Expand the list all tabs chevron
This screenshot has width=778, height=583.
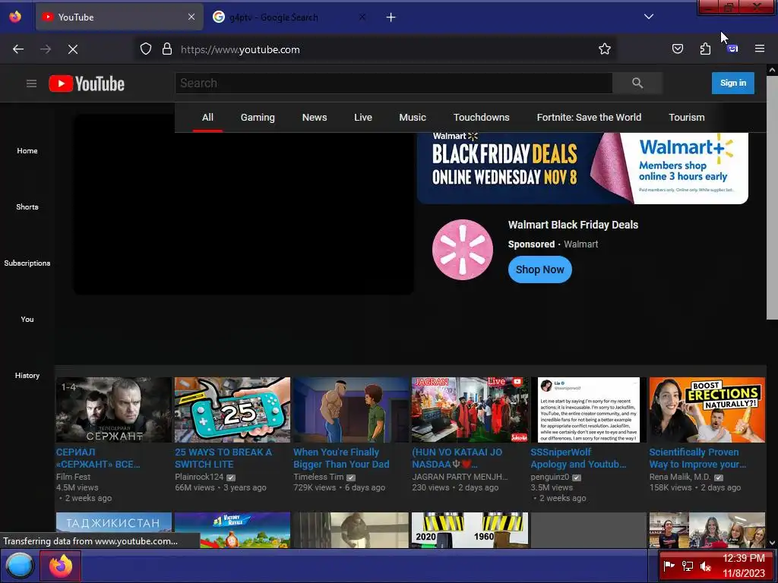pyautogui.click(x=649, y=17)
